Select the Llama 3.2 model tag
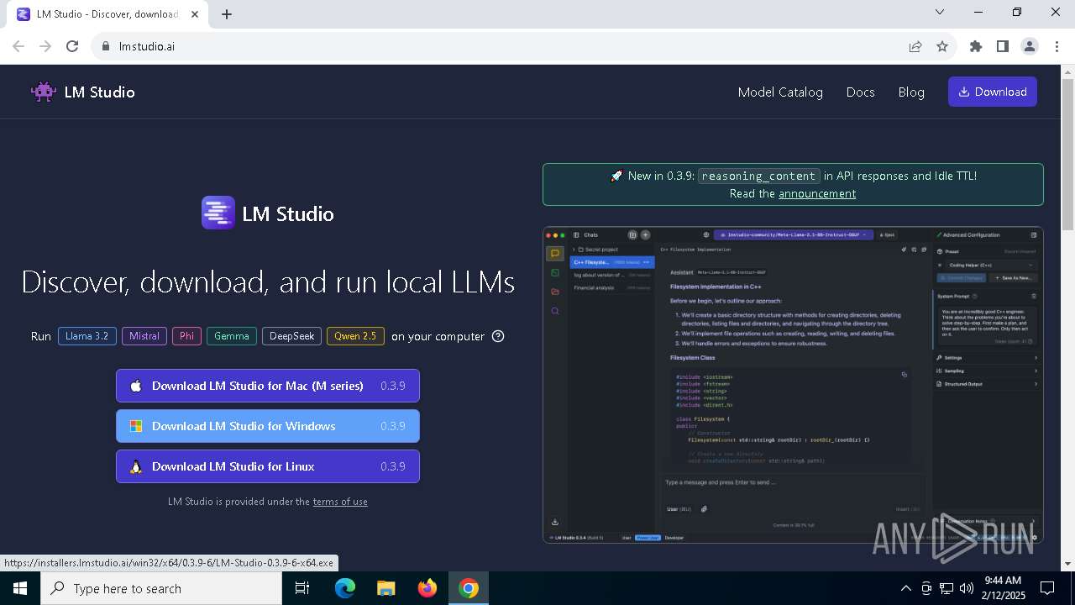This screenshot has width=1075, height=605. pos(87,336)
